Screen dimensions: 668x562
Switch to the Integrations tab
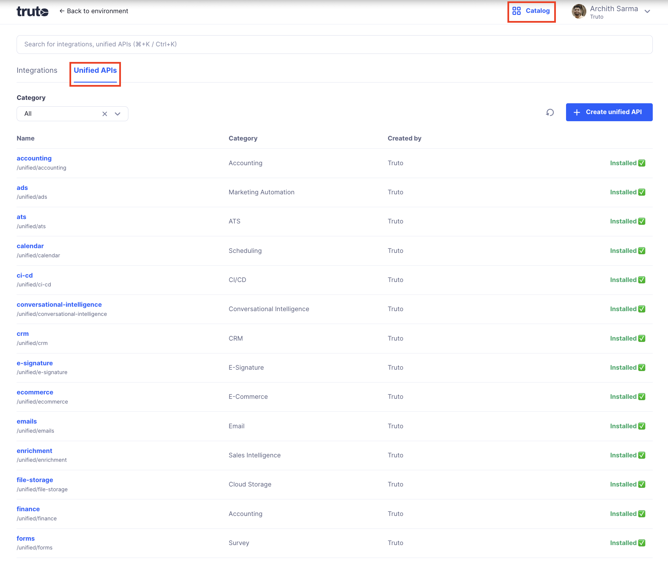37,70
